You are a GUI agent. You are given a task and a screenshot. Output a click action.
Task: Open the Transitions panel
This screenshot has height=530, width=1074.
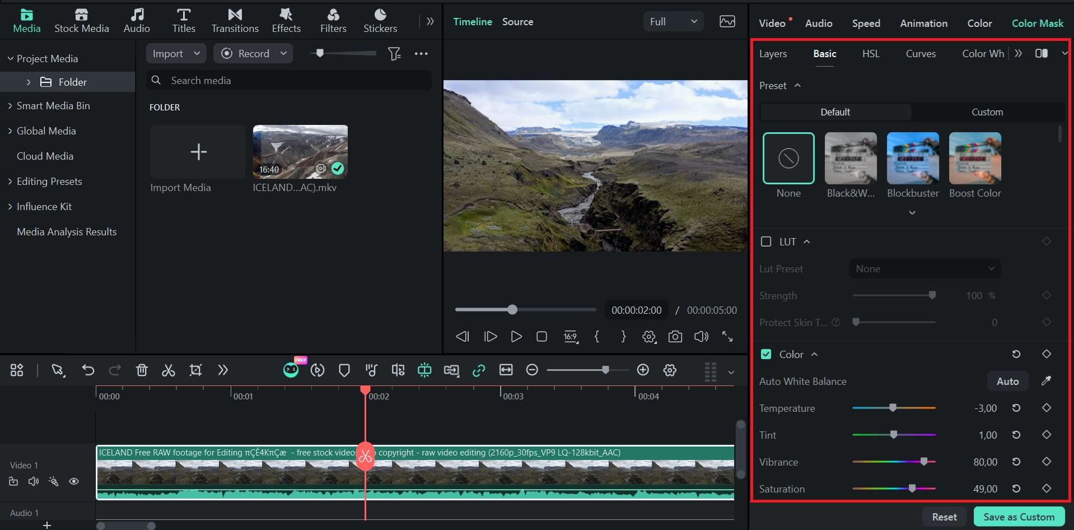[x=235, y=21]
